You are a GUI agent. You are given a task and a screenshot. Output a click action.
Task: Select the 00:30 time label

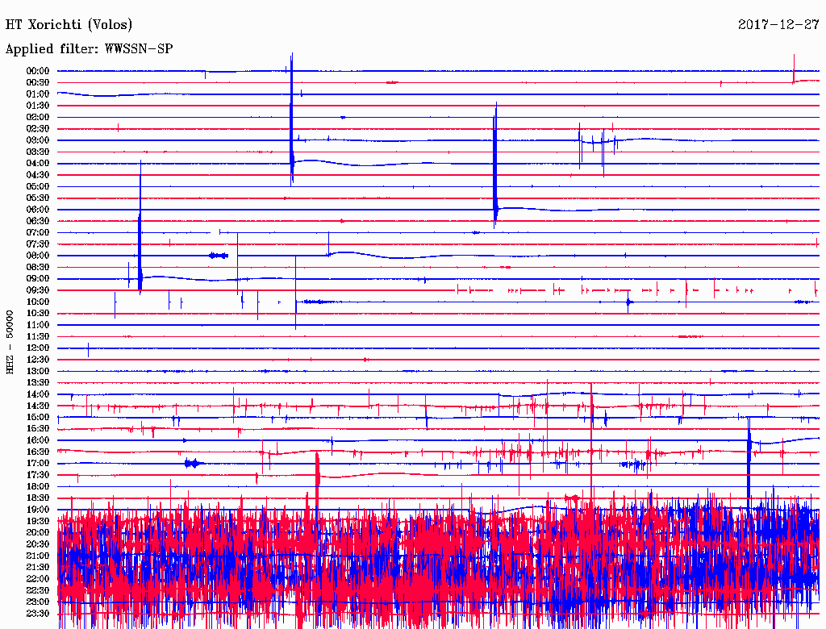pos(38,83)
